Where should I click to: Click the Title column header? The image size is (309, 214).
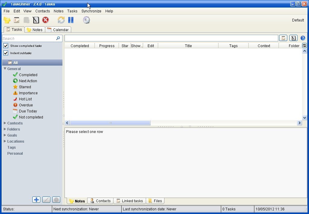[188, 46]
